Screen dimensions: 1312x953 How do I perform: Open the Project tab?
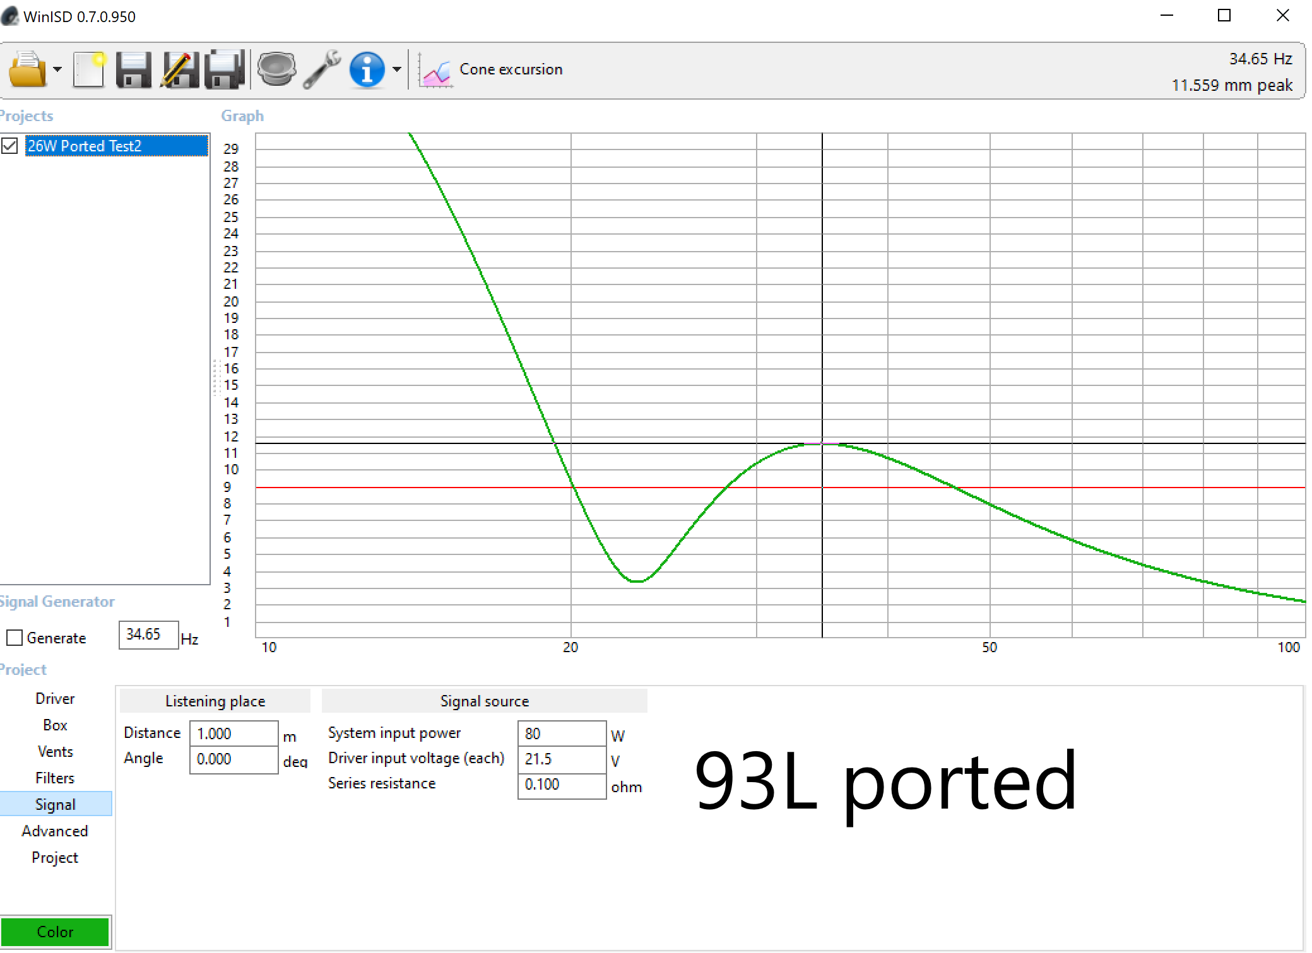[55, 858]
